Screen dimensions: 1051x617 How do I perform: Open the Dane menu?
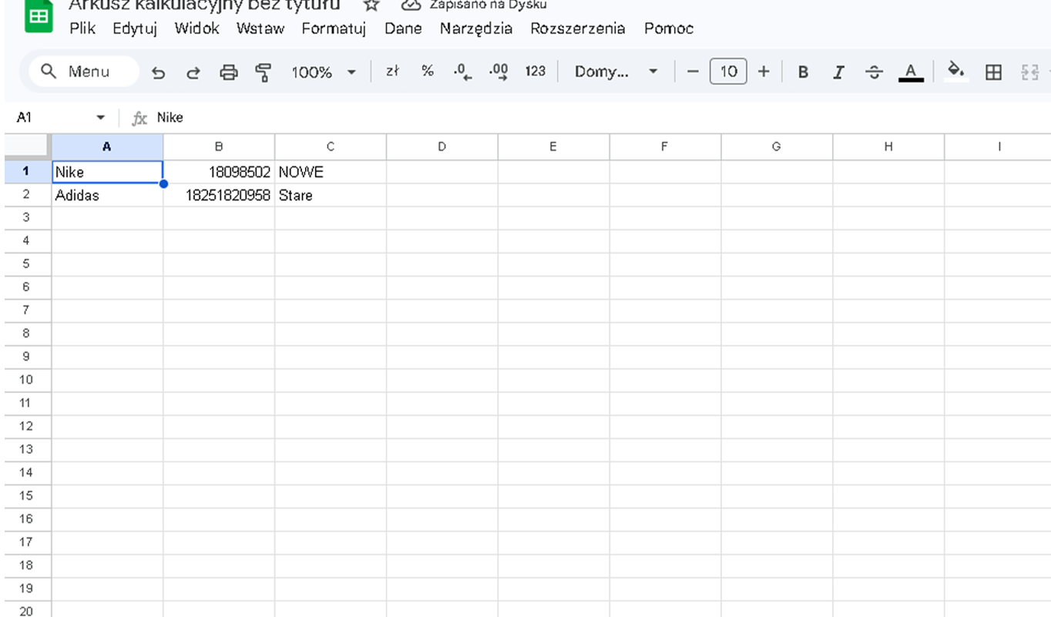[x=403, y=29]
